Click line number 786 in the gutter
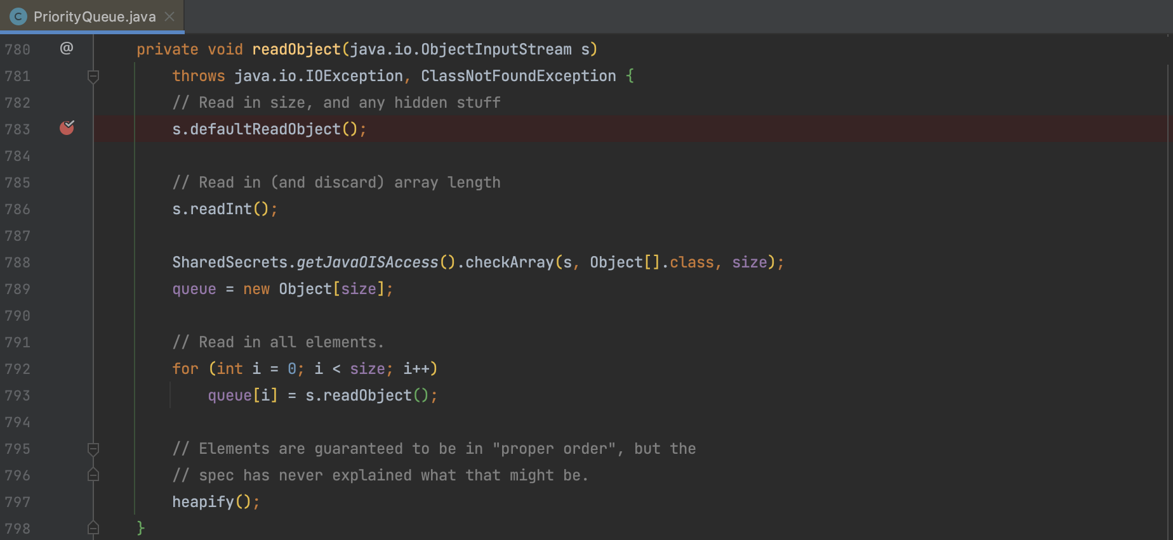The height and width of the screenshot is (540, 1173). click(x=18, y=209)
